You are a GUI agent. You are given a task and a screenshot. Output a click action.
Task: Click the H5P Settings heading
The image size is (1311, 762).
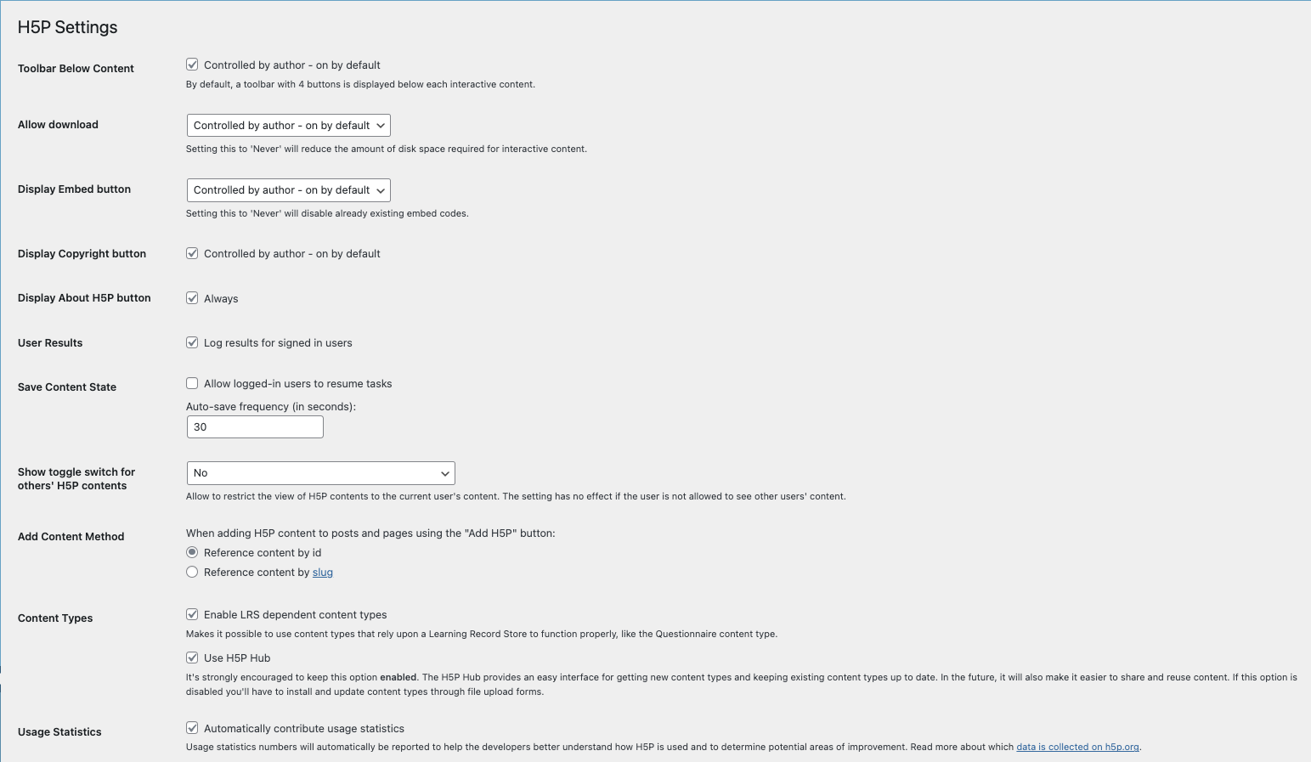click(68, 27)
